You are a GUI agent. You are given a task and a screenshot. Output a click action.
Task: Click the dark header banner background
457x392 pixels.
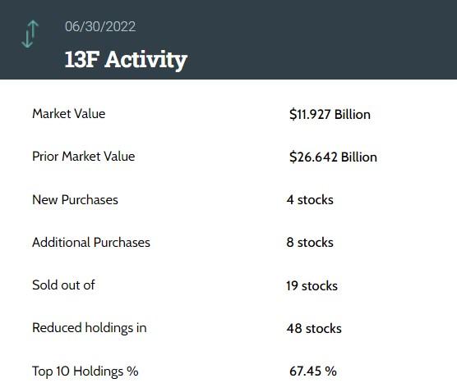click(x=321, y=39)
